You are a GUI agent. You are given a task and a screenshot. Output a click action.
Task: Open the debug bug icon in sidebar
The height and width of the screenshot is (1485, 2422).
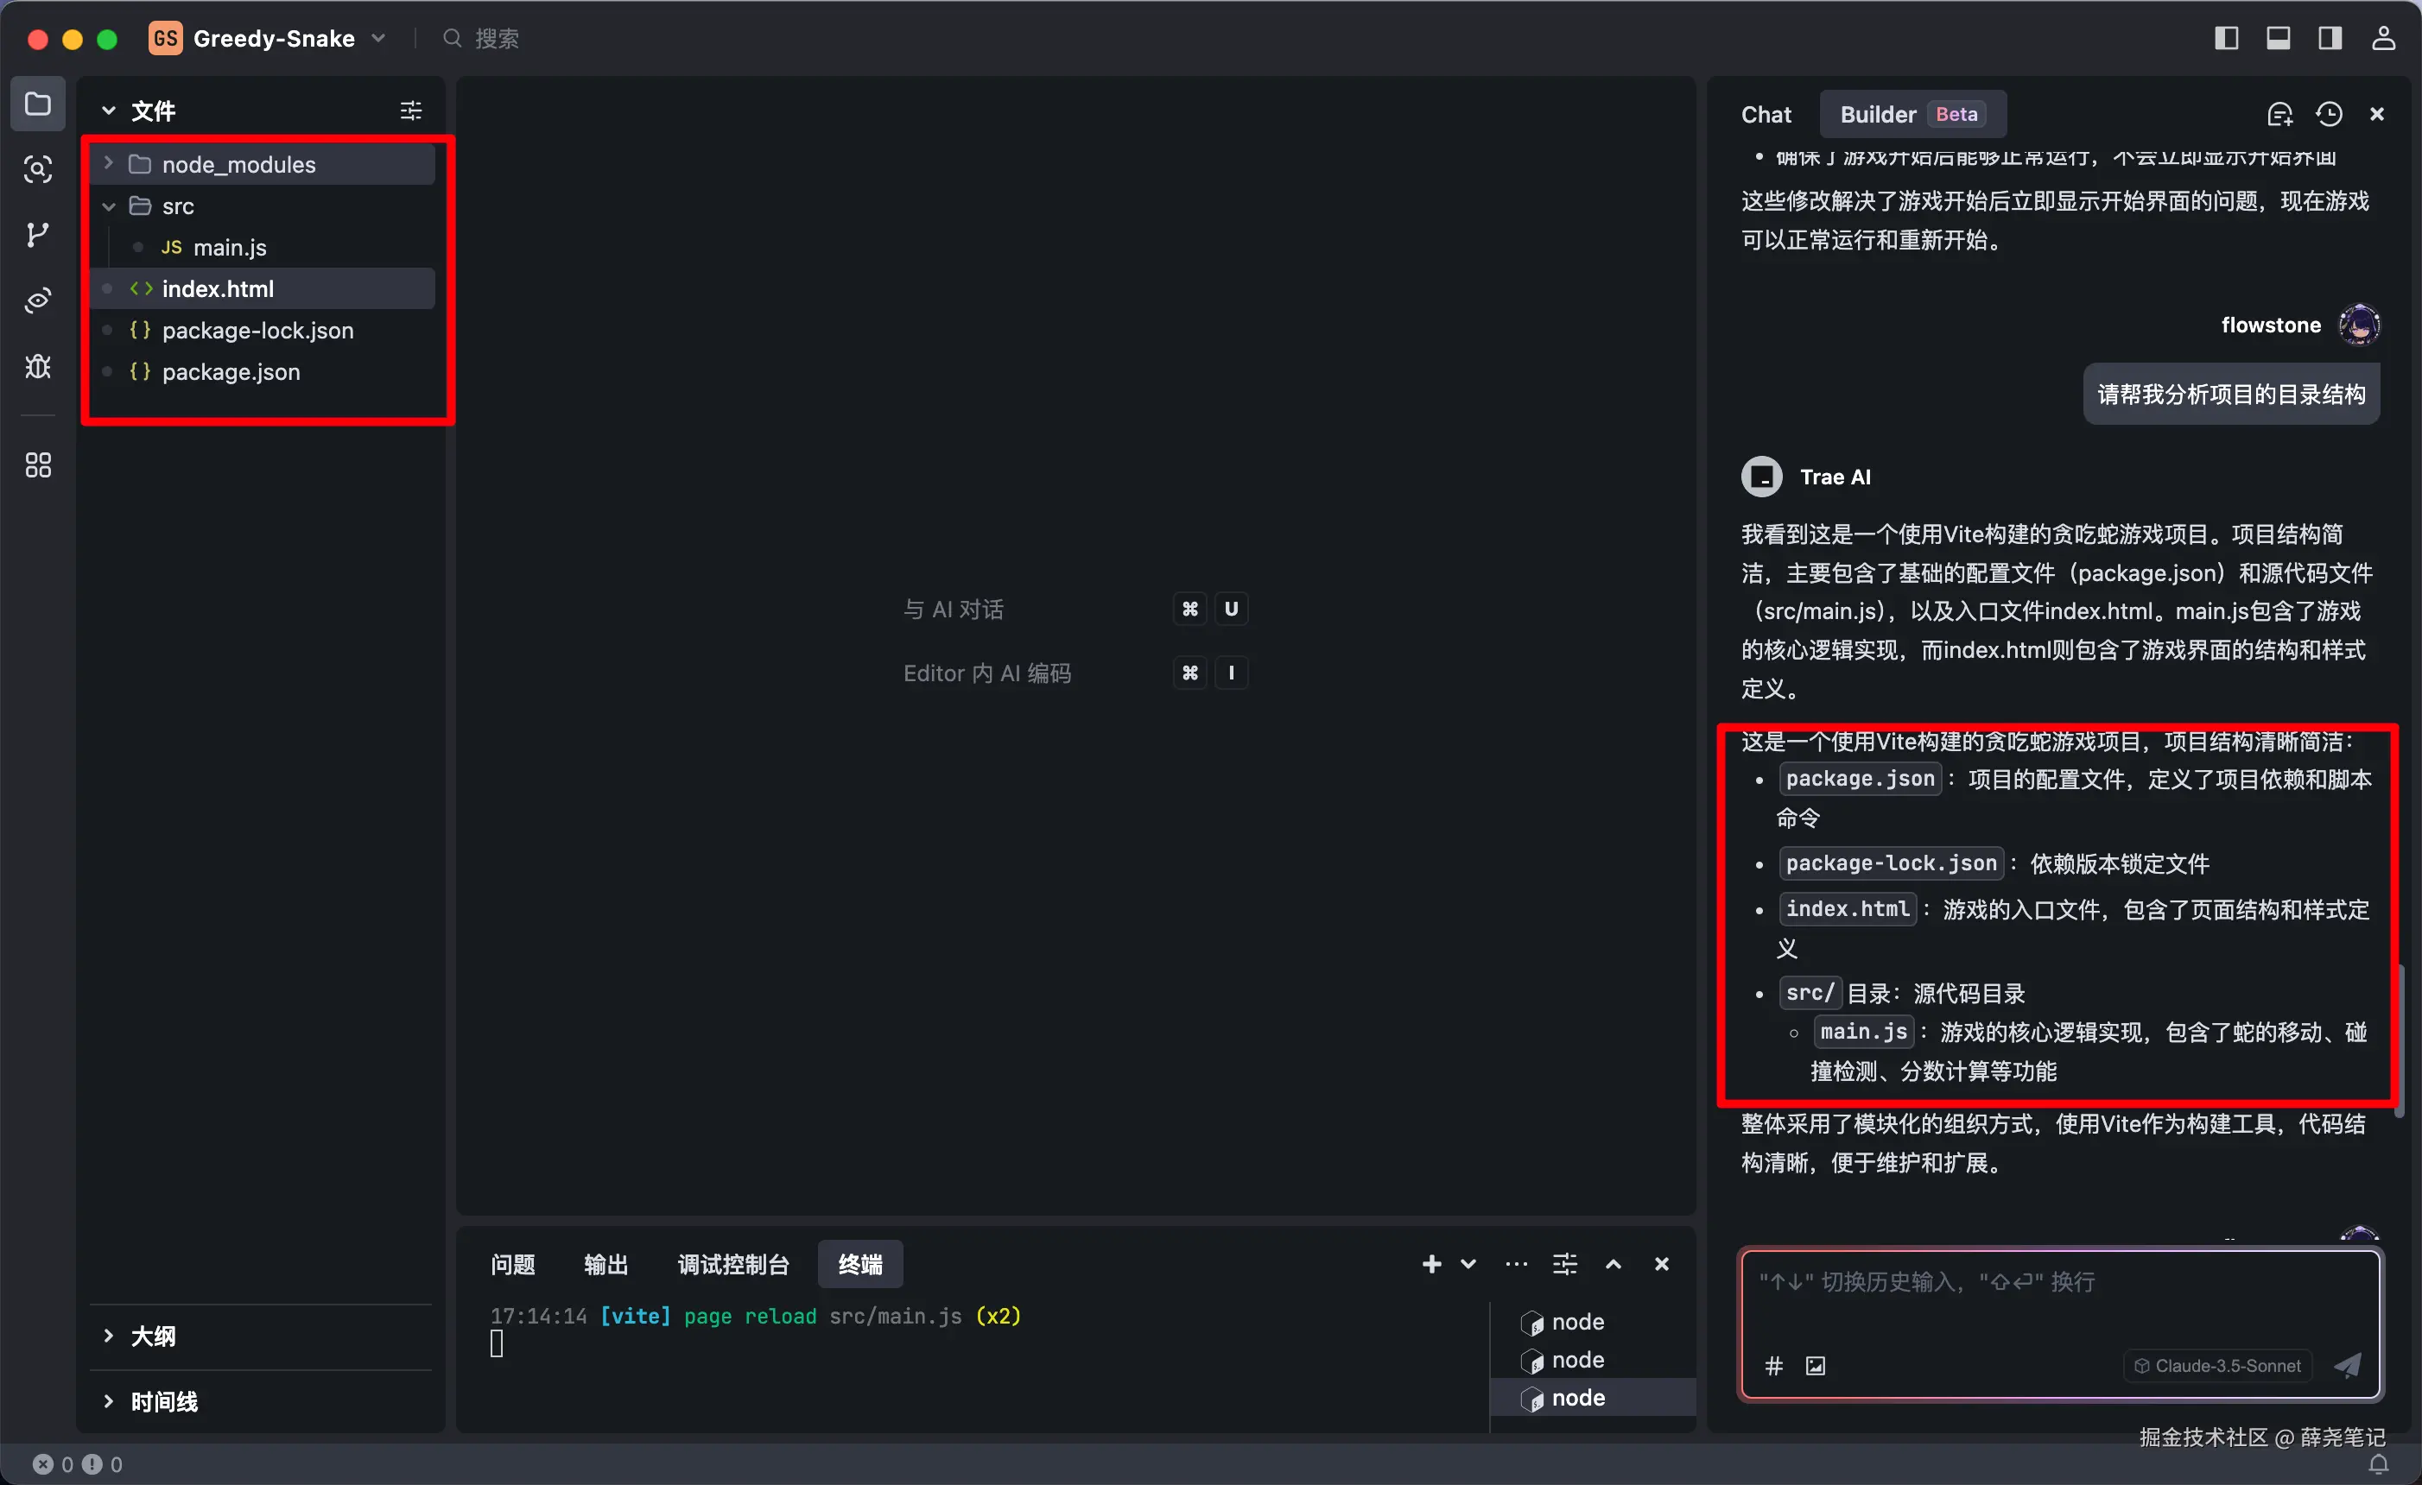click(x=37, y=367)
